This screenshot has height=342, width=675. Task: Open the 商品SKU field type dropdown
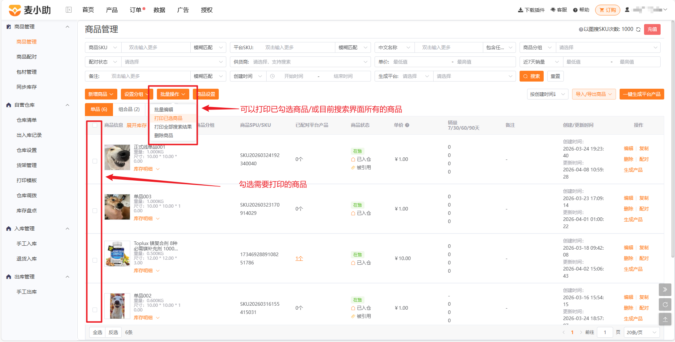103,47
